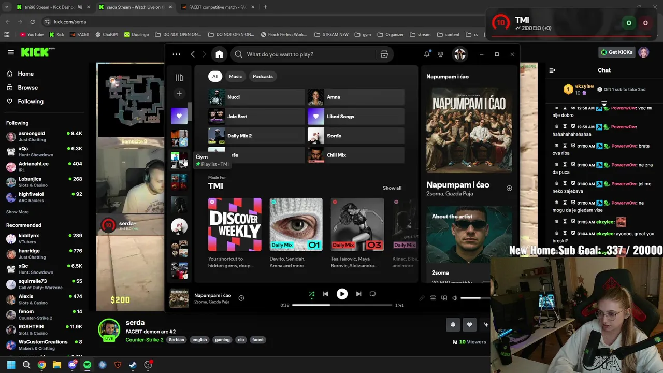The width and height of the screenshot is (663, 373).
Task: Follow serda with heart button
Action: click(469, 324)
